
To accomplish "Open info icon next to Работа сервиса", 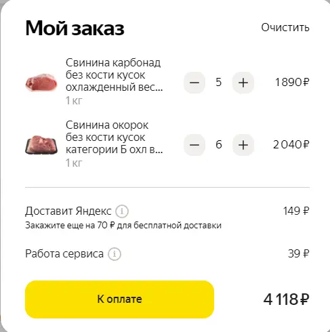I will (x=115, y=254).
